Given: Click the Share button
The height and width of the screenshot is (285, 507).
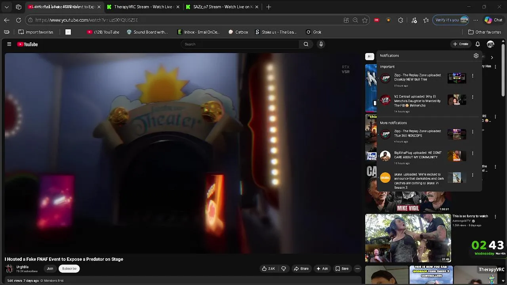Looking at the screenshot, I should pyautogui.click(x=301, y=269).
